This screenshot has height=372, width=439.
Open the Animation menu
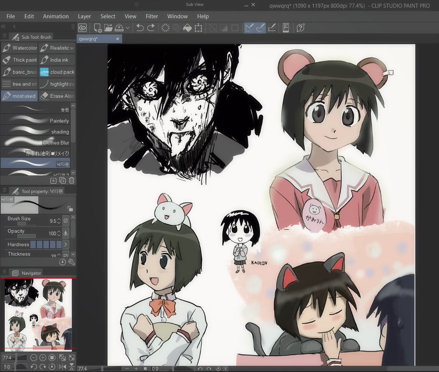(56, 16)
